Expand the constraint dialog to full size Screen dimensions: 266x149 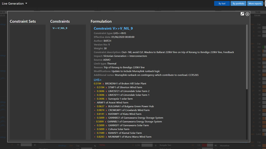point(242,14)
